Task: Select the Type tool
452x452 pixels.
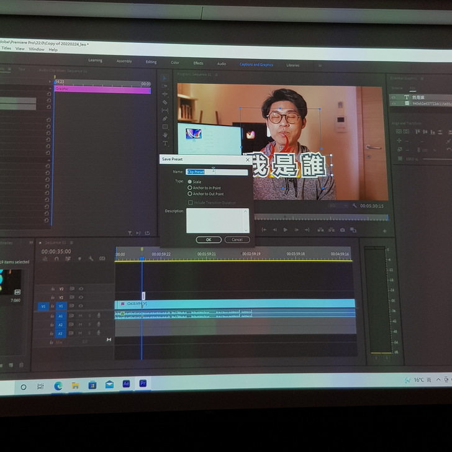Action: pyautogui.click(x=165, y=143)
